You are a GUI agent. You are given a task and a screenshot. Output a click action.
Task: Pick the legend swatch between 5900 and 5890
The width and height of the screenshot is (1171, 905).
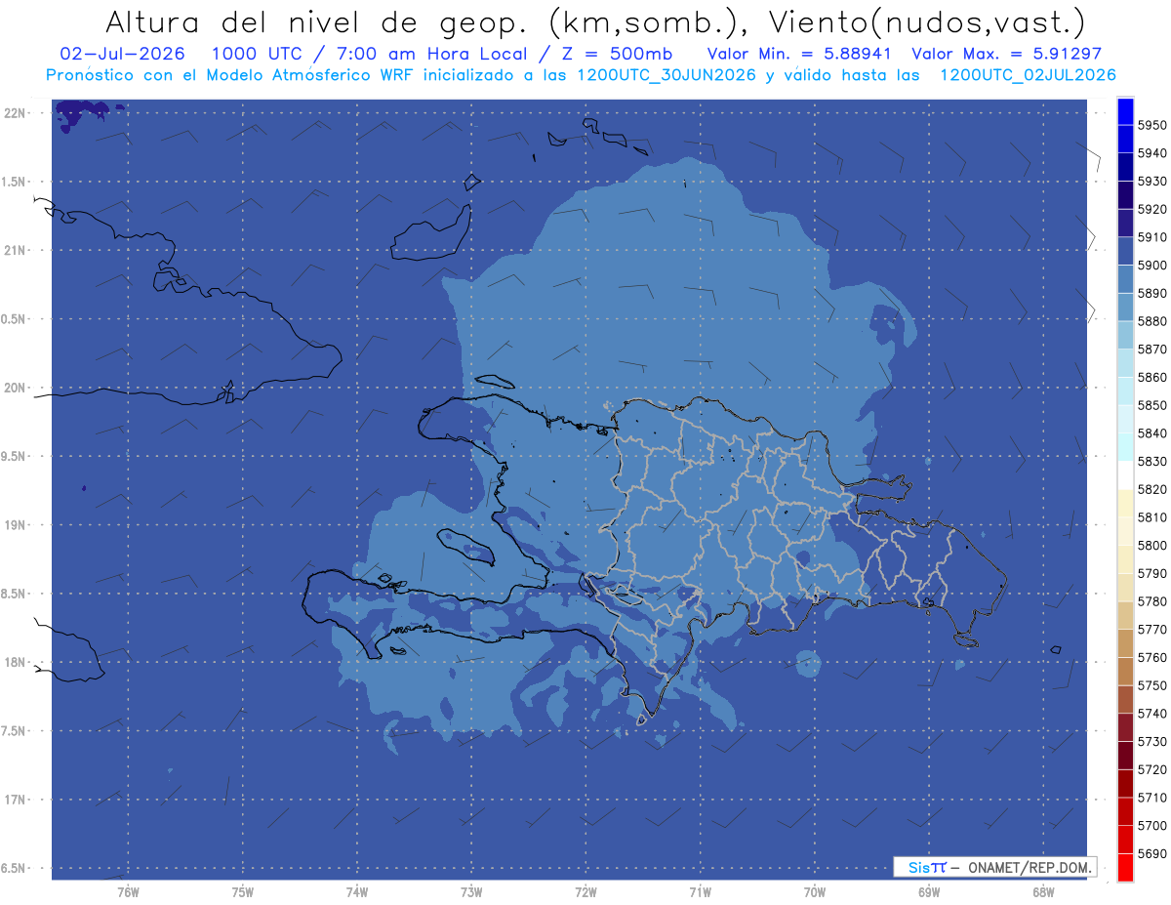(1125, 279)
